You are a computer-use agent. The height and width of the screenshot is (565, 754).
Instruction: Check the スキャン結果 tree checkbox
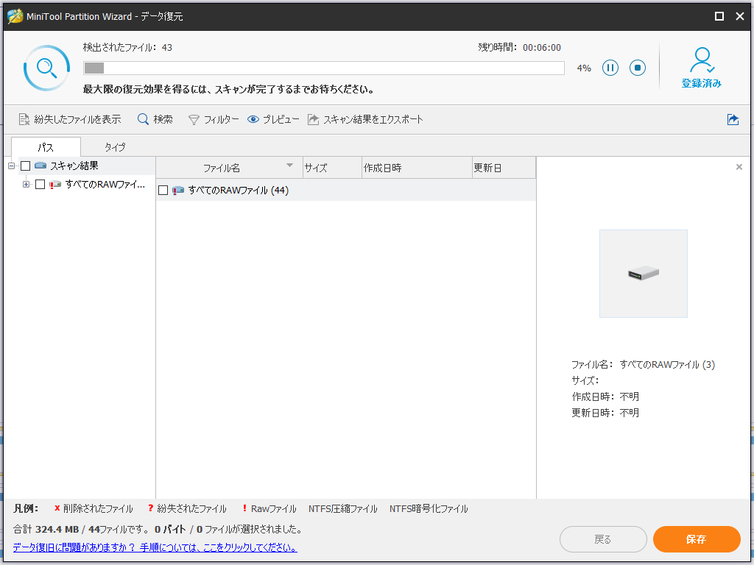pos(26,166)
